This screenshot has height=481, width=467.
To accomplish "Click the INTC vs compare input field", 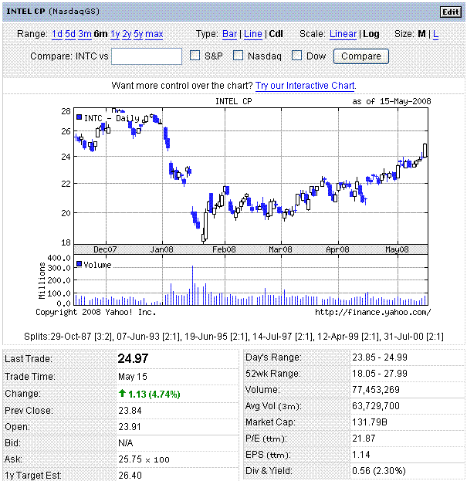I will [147, 56].
